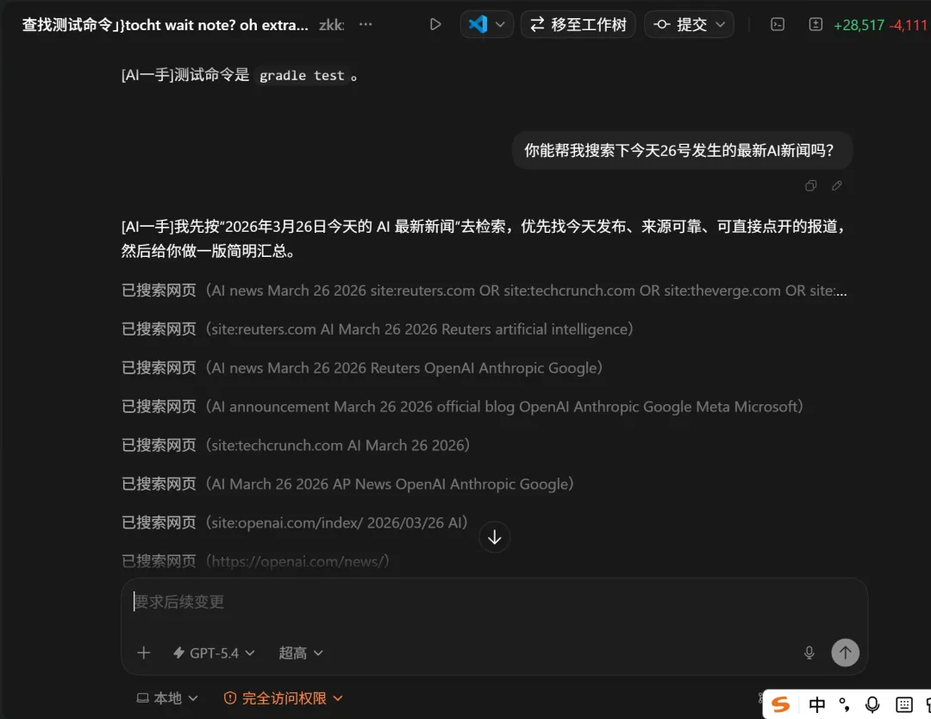Viewport: 931px width, 719px height.
Task: Open in VS Code icon button
Action: click(478, 24)
